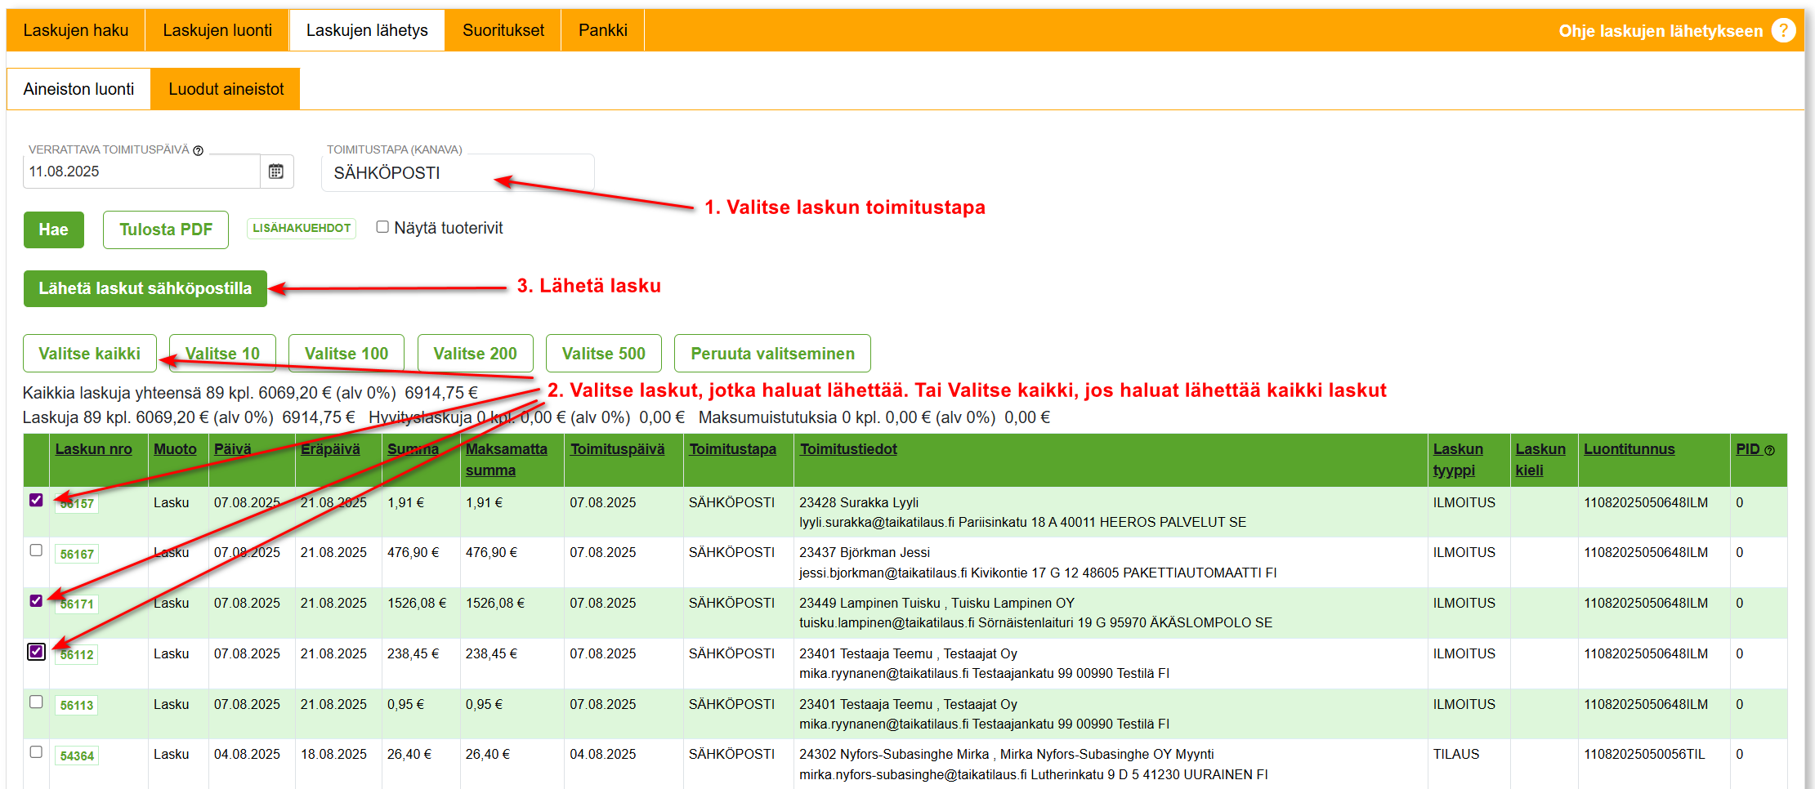The height and width of the screenshot is (789, 1815).
Task: Open invoice number 56113 link
Action: (77, 705)
